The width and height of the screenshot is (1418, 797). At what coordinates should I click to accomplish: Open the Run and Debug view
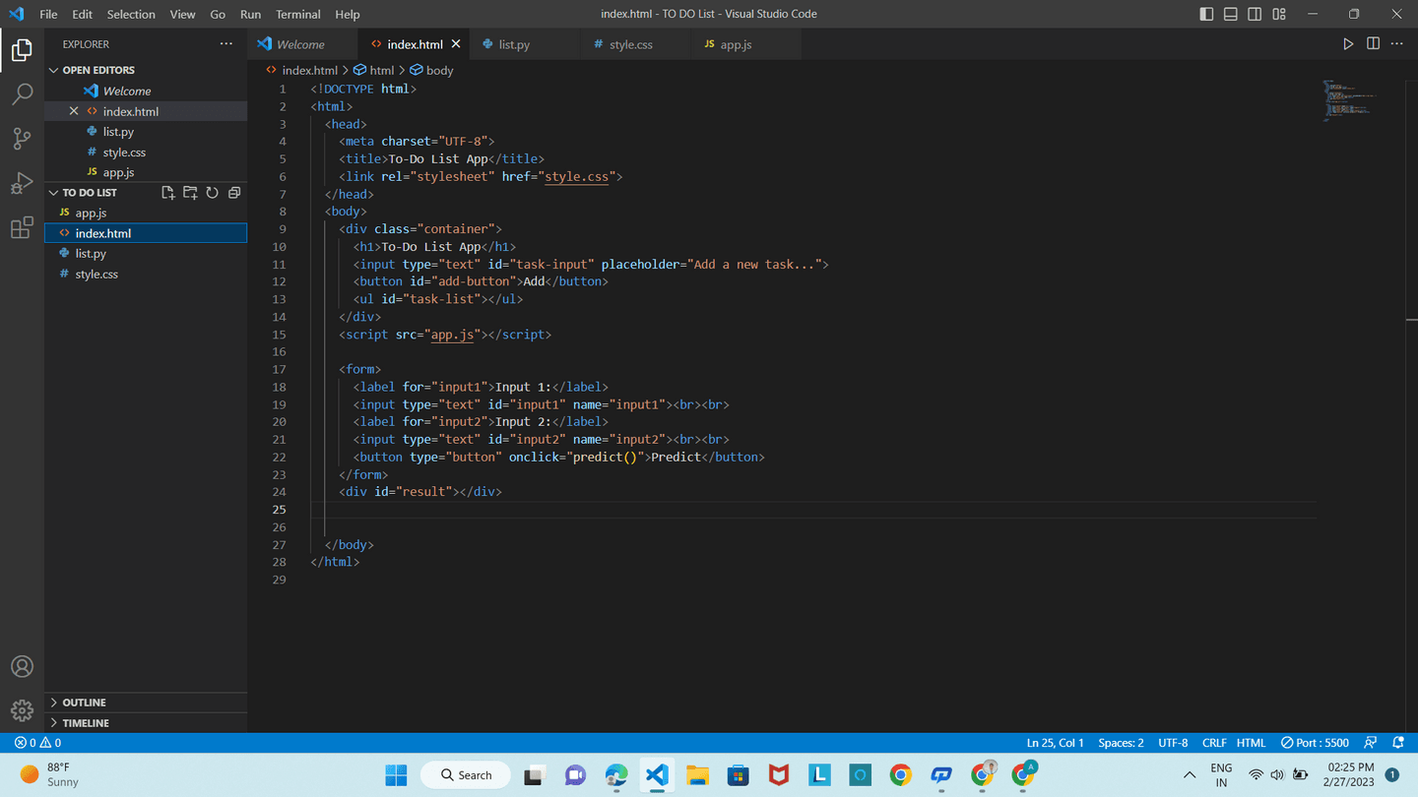tap(22, 184)
